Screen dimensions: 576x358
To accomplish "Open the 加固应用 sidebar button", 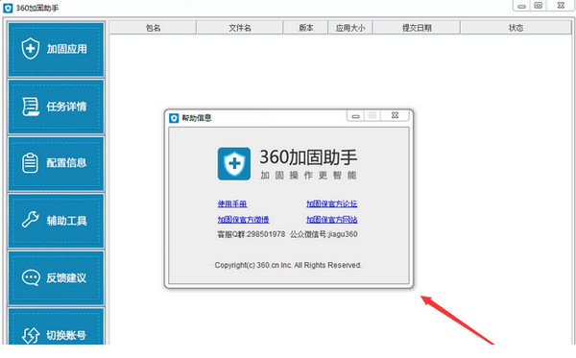I will (57, 49).
